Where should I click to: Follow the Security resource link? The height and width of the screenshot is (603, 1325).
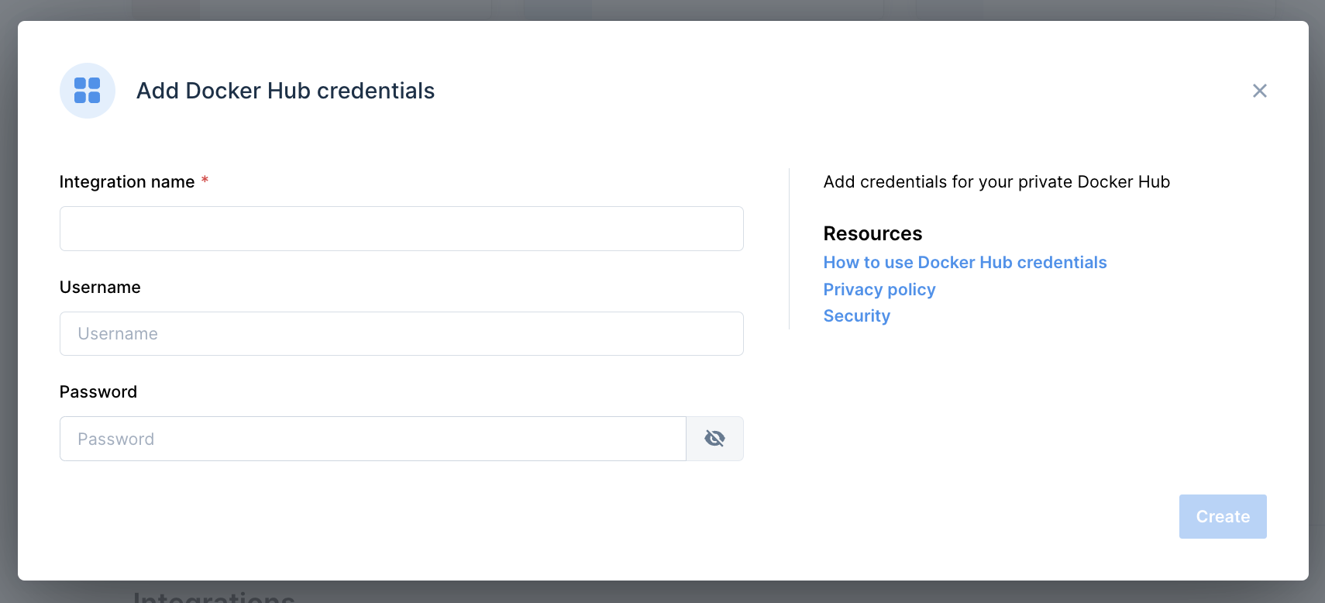(857, 316)
